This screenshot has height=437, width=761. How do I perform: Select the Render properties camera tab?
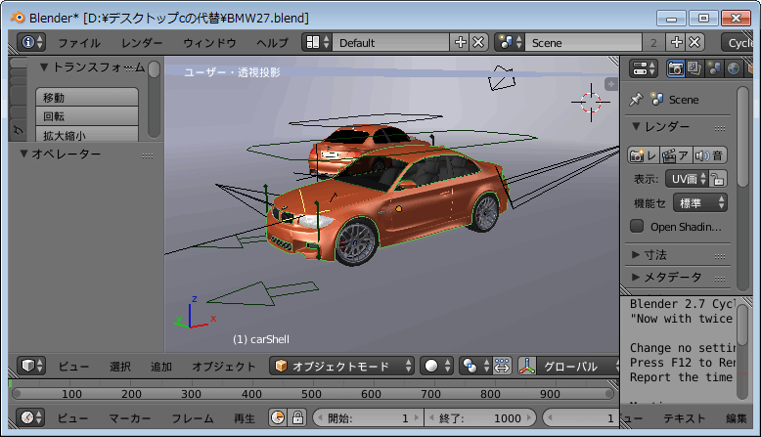pos(676,68)
